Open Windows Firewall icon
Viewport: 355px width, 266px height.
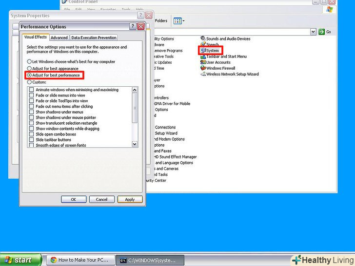click(203, 68)
